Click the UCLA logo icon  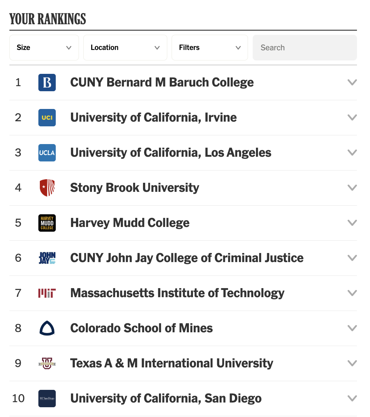(47, 153)
